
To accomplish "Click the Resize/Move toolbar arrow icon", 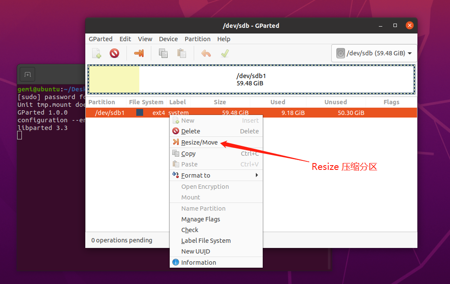I will coord(139,53).
